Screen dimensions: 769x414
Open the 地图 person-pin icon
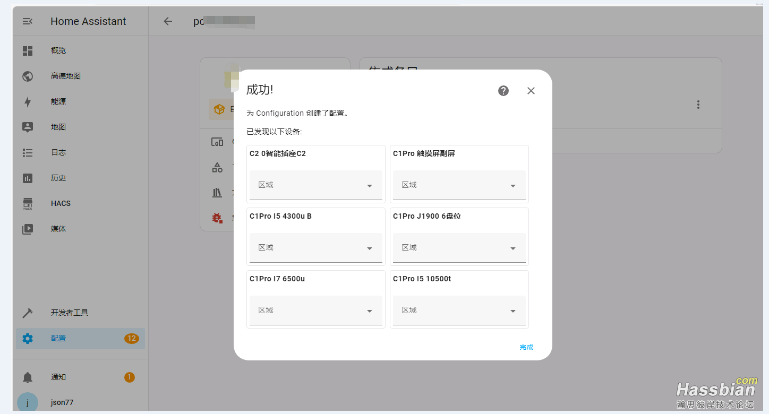tap(28, 127)
